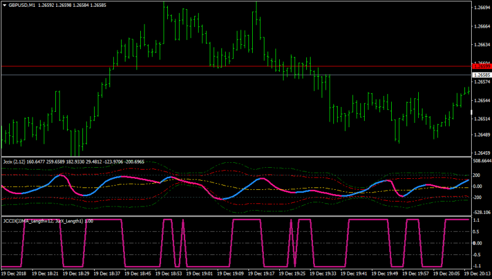
Task: Select the 19 Dec 19:41 time label
Action: [x=354, y=273]
